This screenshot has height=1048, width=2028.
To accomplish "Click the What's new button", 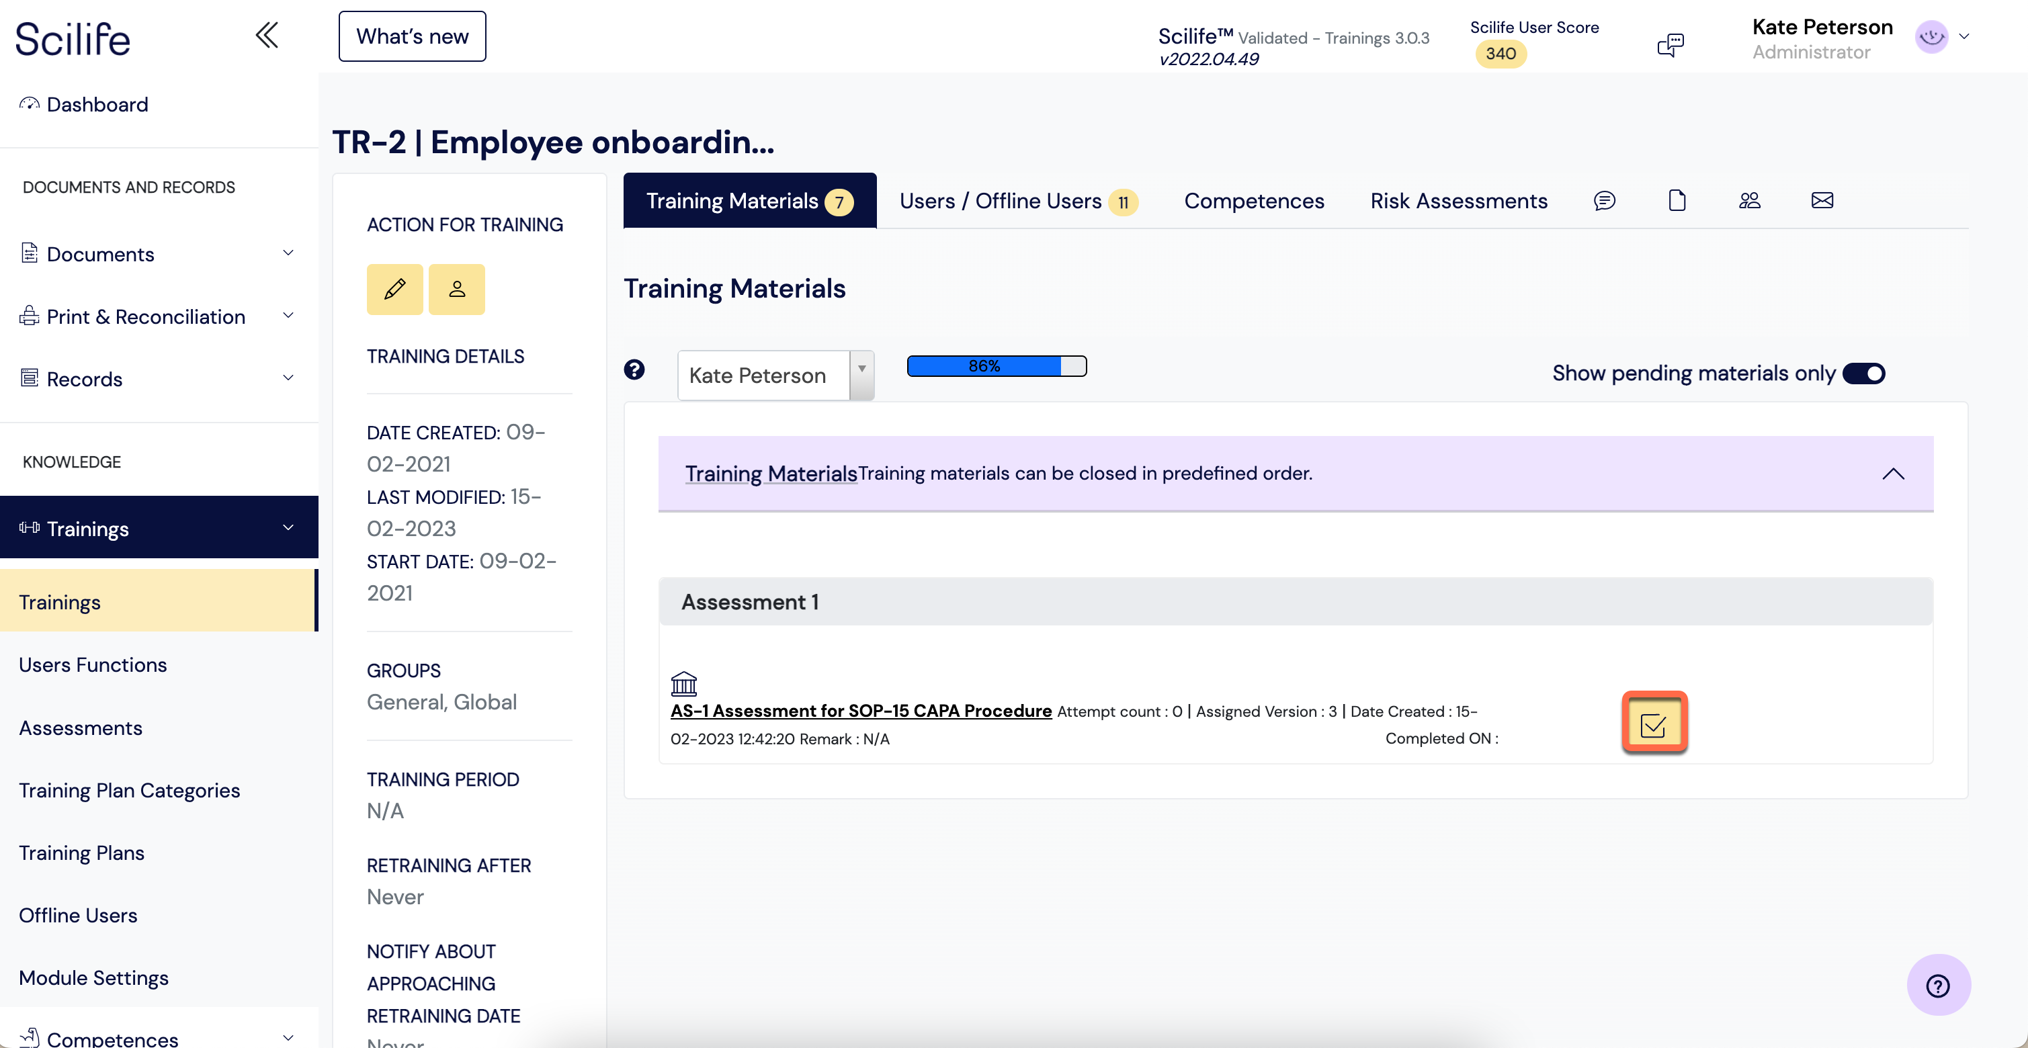I will (x=412, y=36).
